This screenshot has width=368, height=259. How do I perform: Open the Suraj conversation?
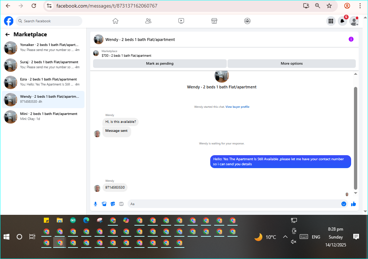pos(43,65)
